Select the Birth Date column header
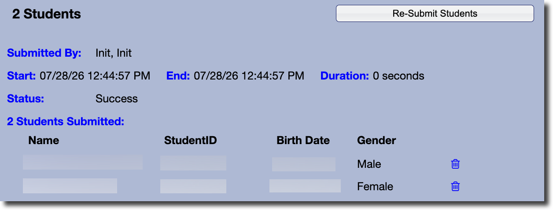The image size is (553, 210). point(303,141)
